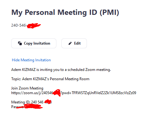Click the pwd= parameter in the join URL

(x=99, y=93)
